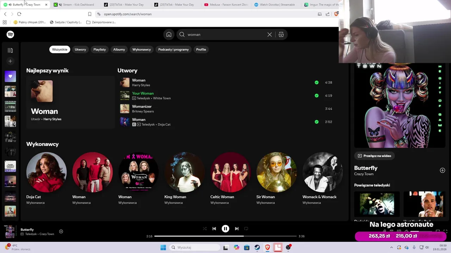Skip to next track
This screenshot has width=451, height=253.
click(237, 228)
